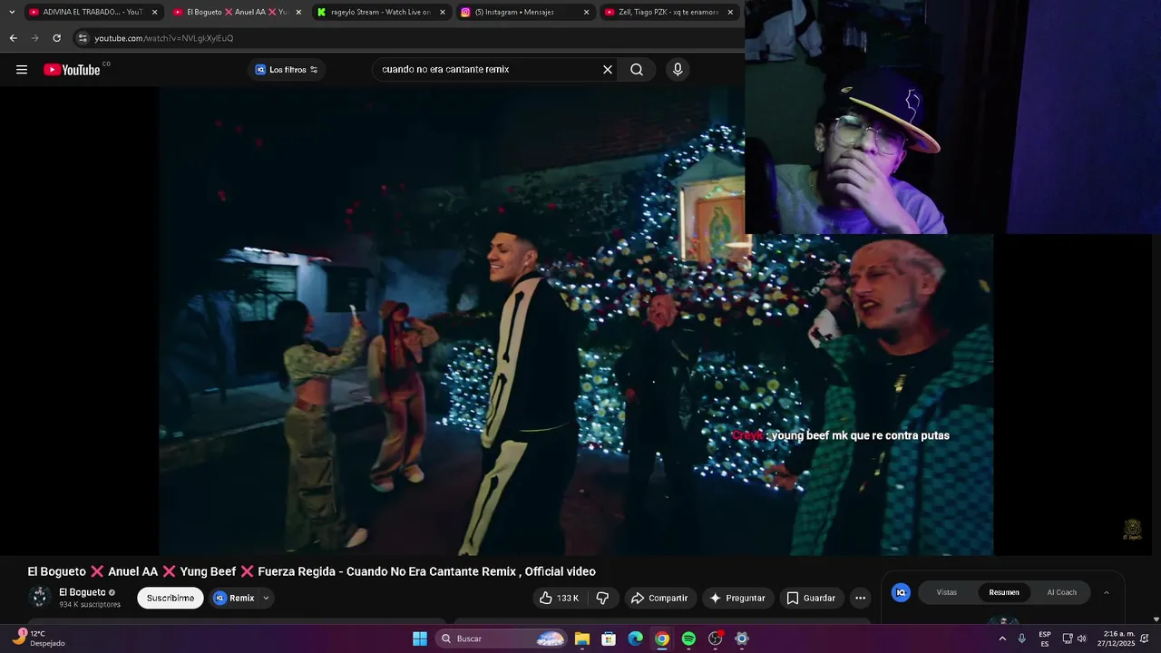Switch to the Vistas tab
Screen dimensions: 1161x653
947,592
